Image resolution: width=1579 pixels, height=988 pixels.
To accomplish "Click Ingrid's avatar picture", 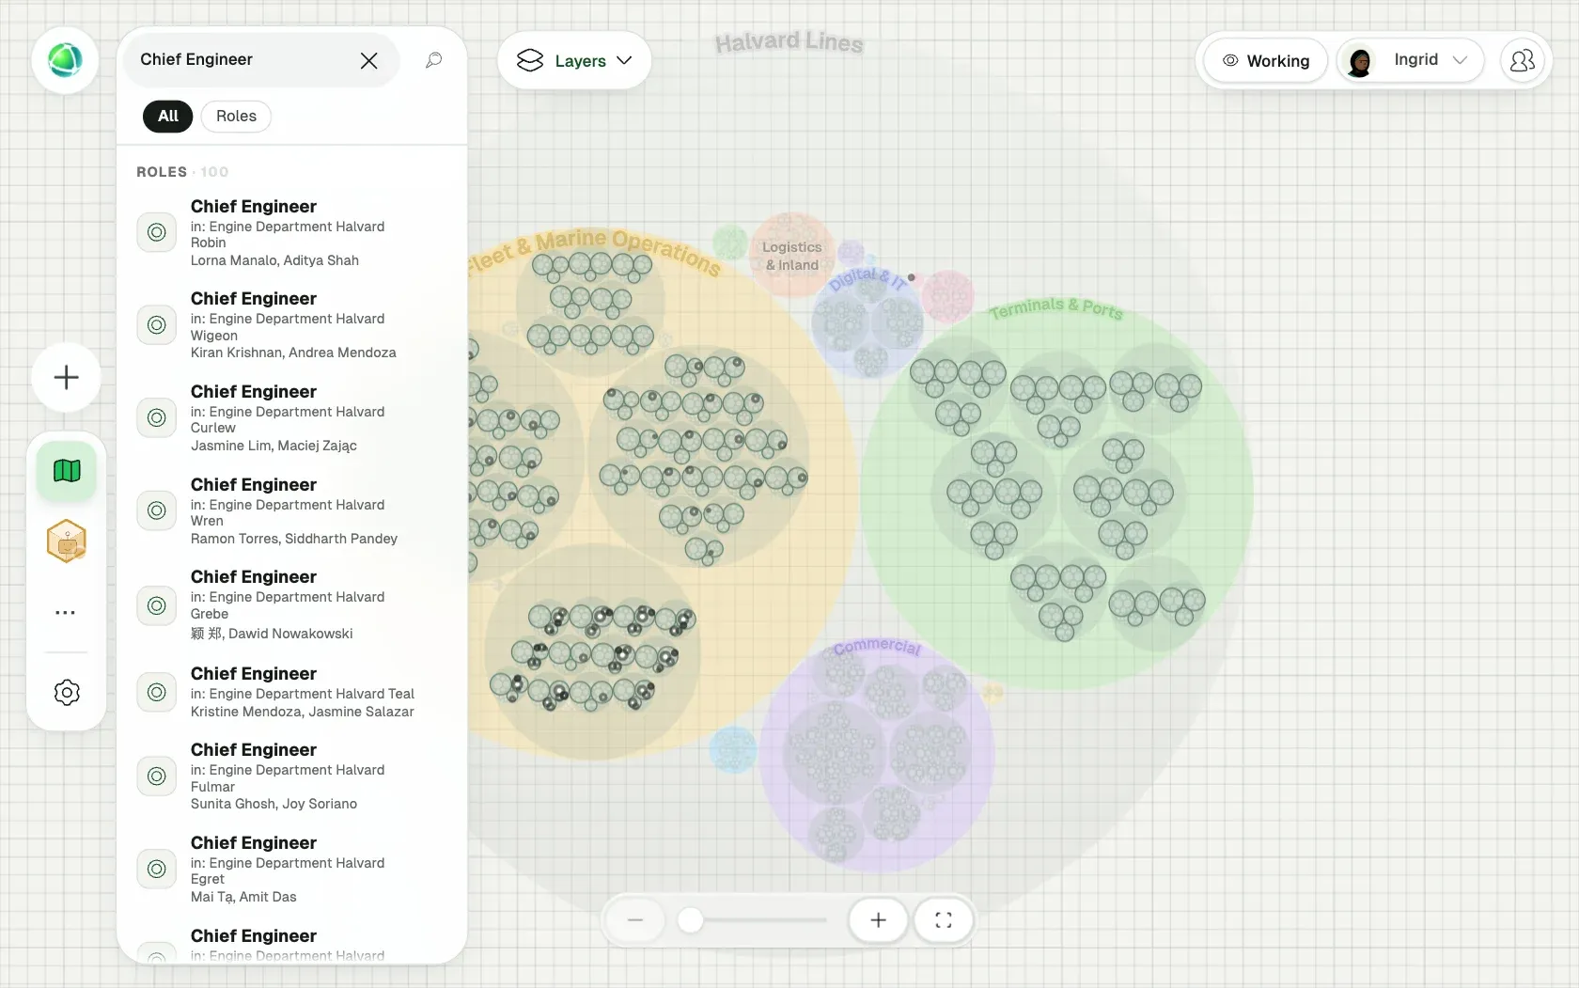I will click(x=1359, y=62).
